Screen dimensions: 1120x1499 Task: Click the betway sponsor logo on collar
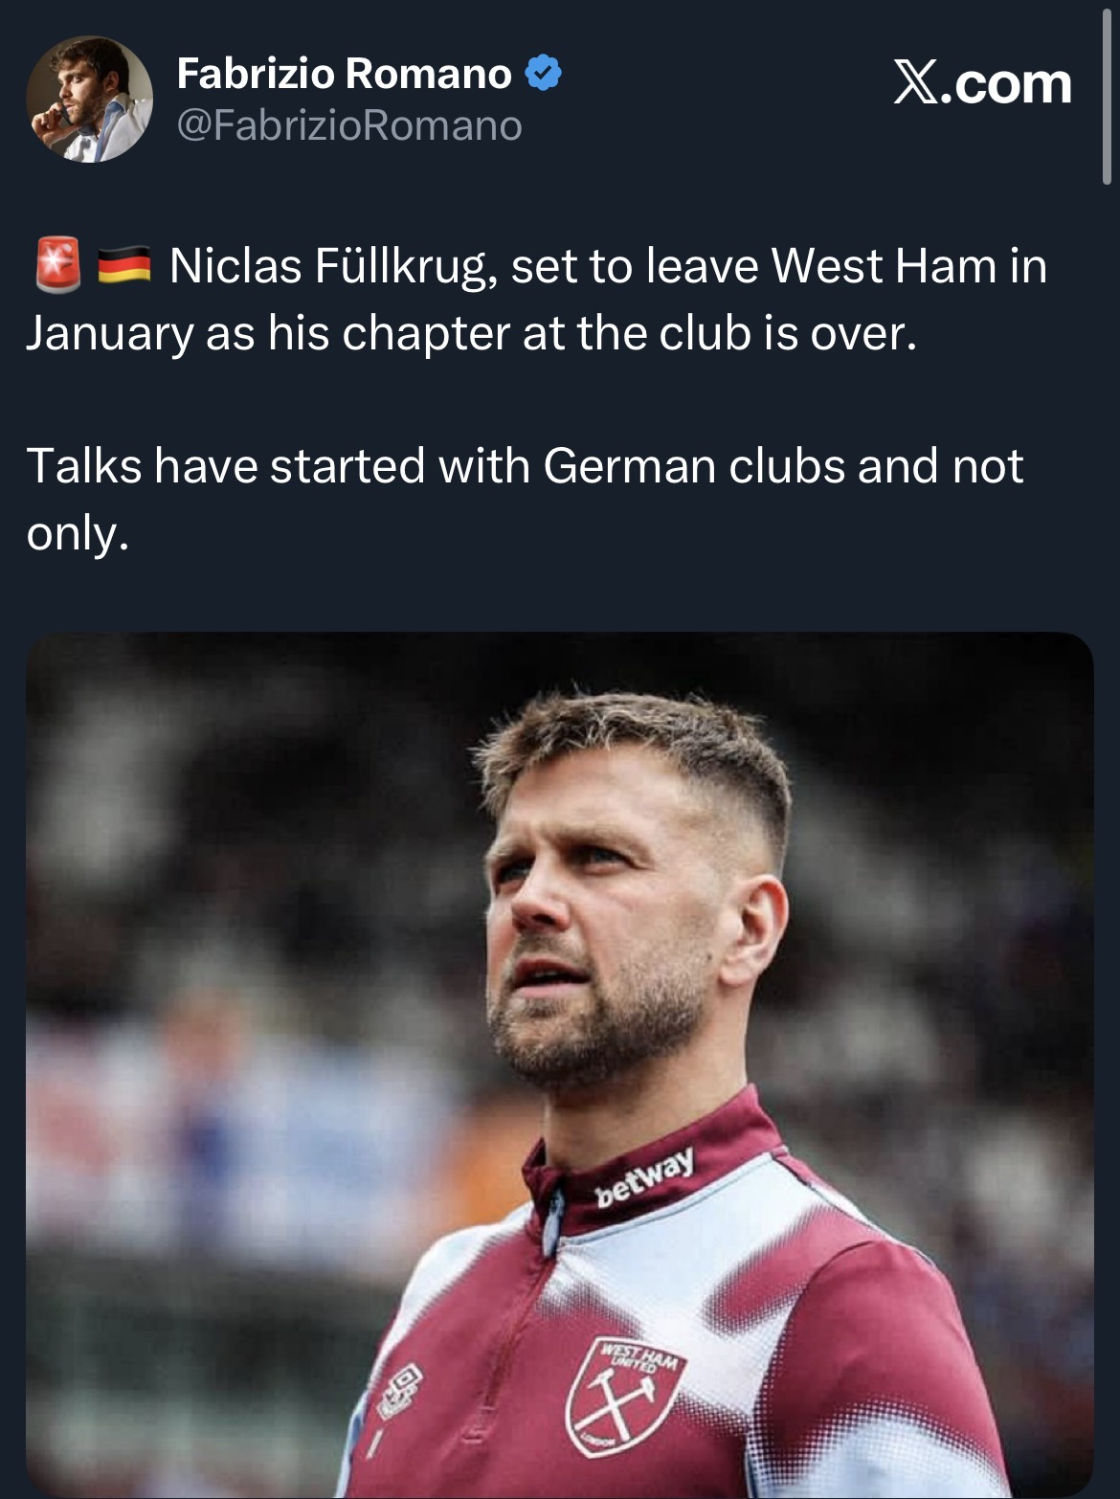pyautogui.click(x=644, y=1176)
